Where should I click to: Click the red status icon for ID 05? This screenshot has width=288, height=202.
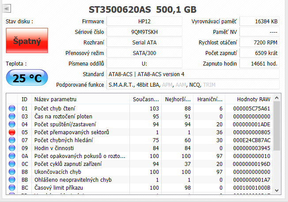point(12,132)
